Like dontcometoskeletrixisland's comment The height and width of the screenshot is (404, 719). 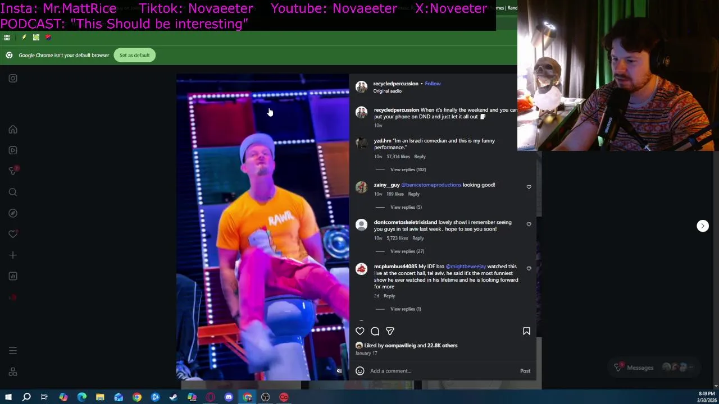(x=529, y=224)
